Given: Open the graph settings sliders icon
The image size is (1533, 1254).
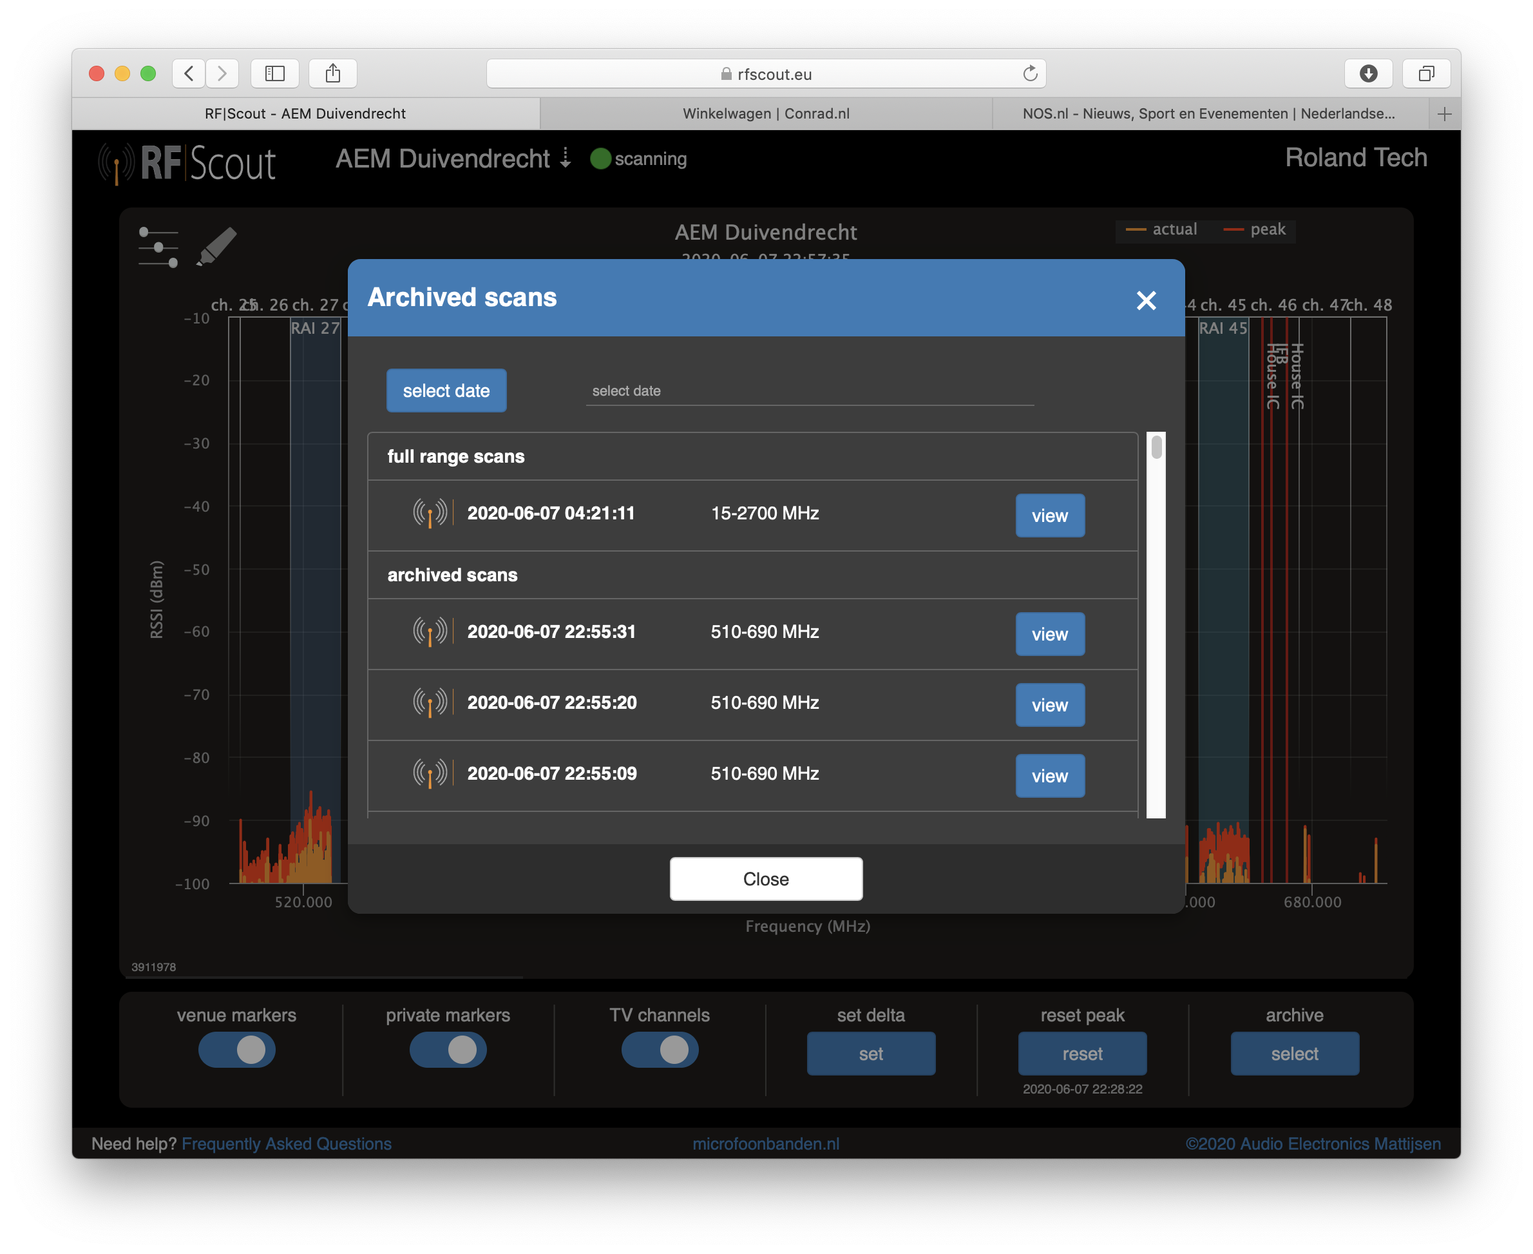Looking at the screenshot, I should (158, 247).
